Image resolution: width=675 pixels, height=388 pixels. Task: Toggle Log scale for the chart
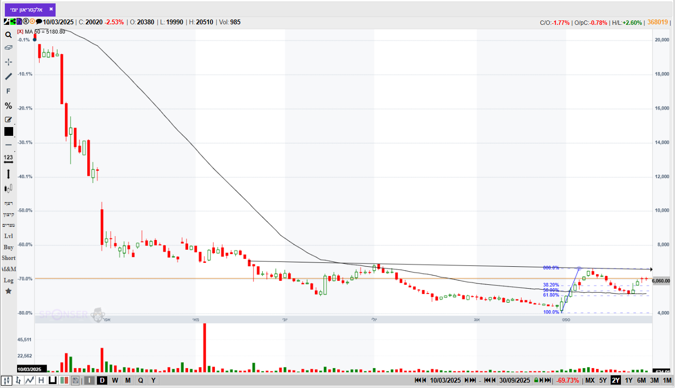coord(8,280)
